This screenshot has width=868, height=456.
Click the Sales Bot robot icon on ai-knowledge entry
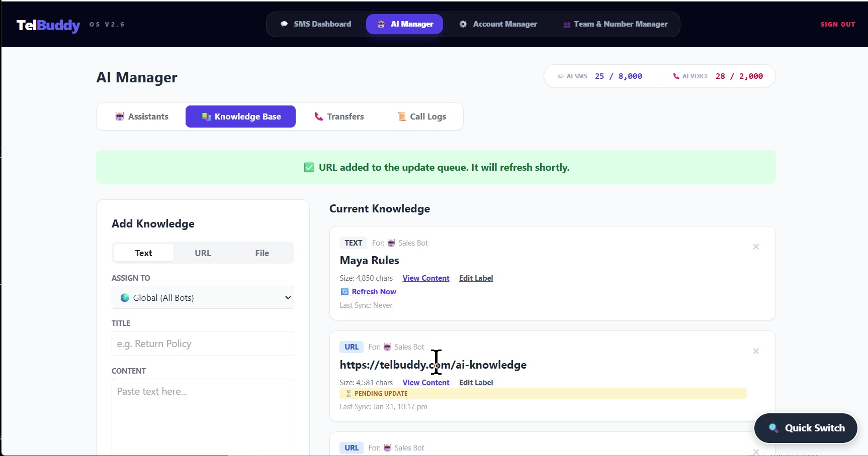(387, 347)
